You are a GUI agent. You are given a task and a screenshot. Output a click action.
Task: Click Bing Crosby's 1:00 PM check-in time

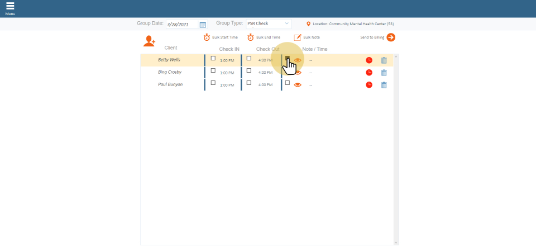point(227,73)
